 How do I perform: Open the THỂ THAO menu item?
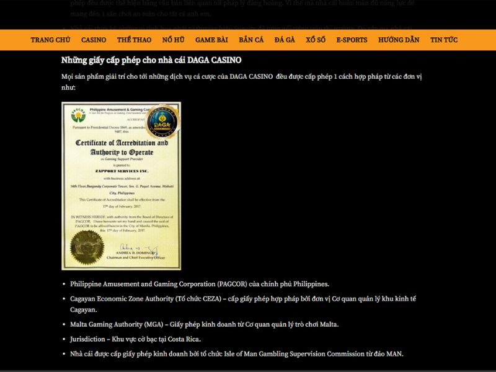134,40
